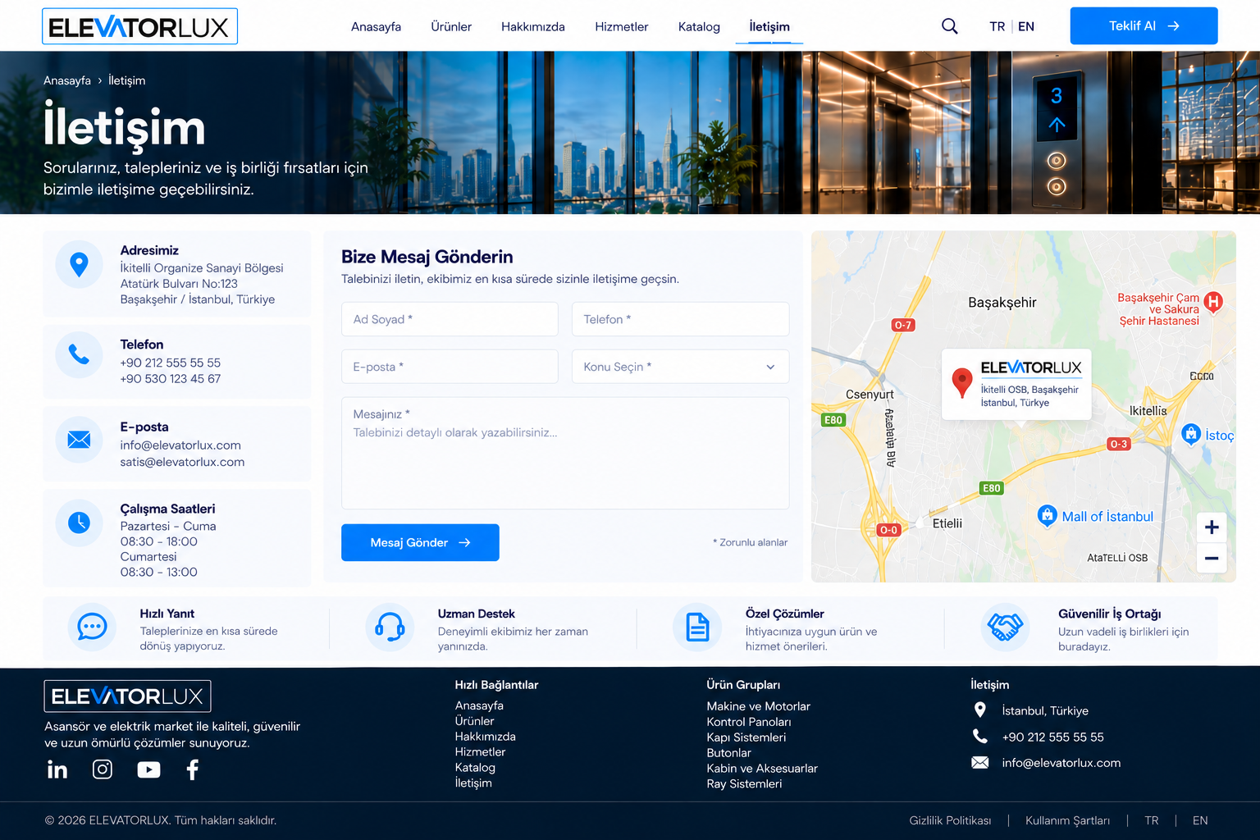Click the Uzman Destek headset icon
Screen dimensions: 1260x840
point(390,628)
